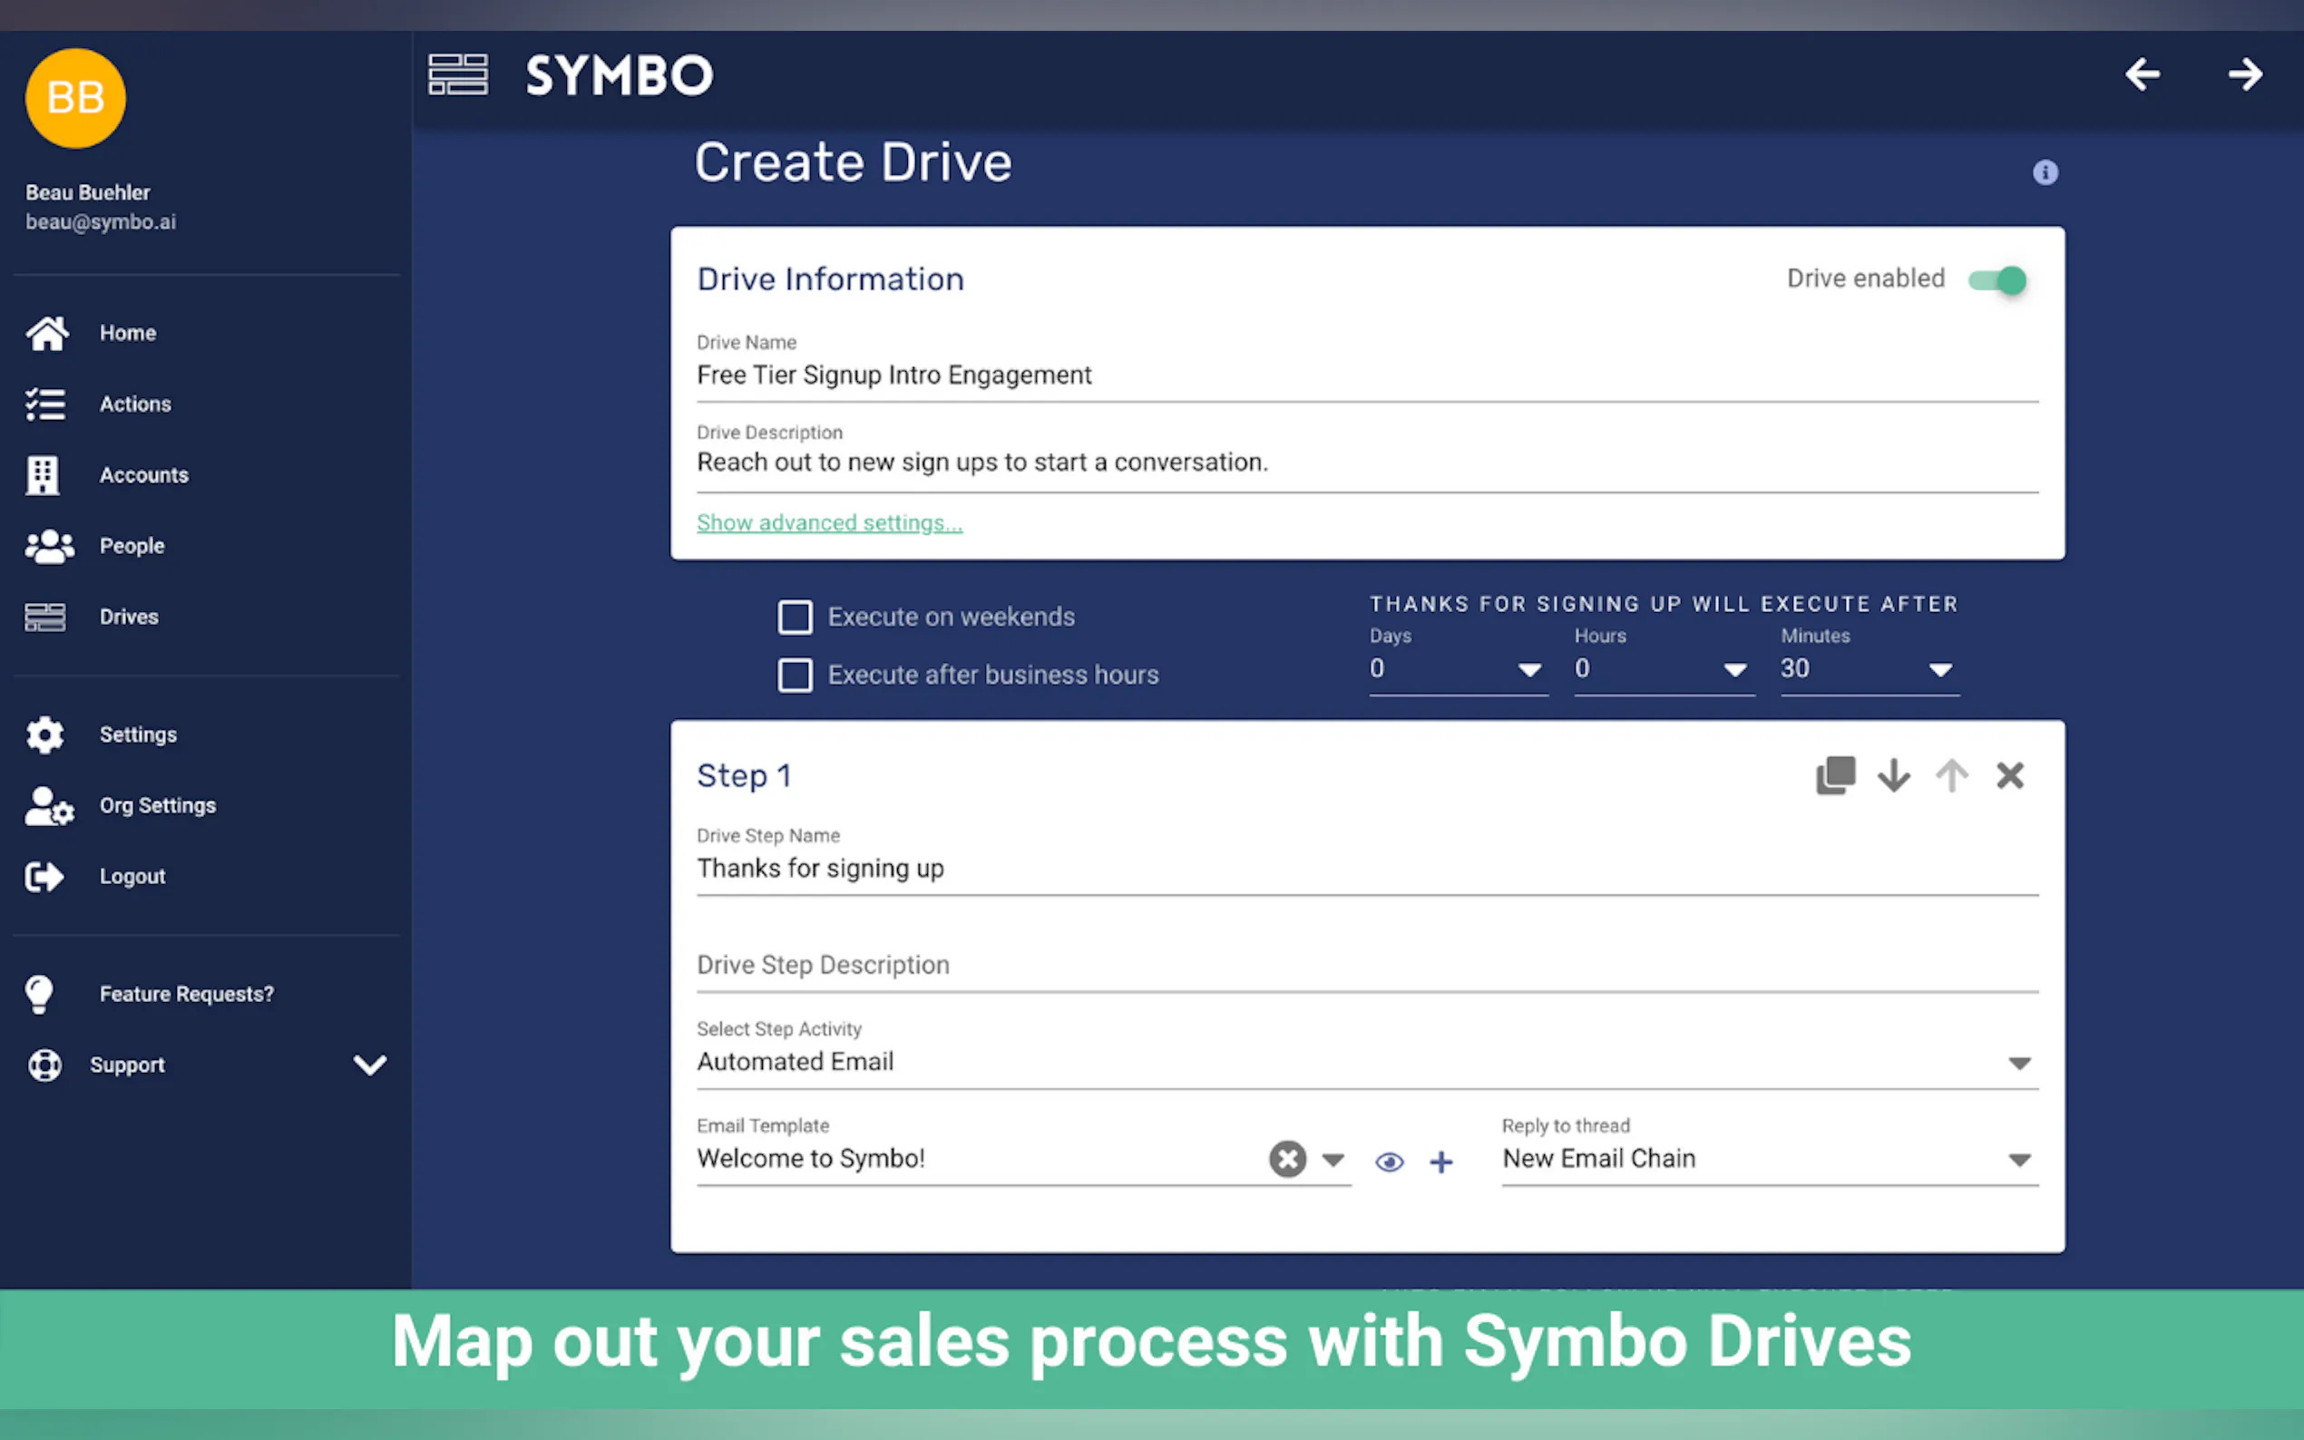Click Show advanced settings link
The image size is (2304, 1440).
pyautogui.click(x=829, y=523)
